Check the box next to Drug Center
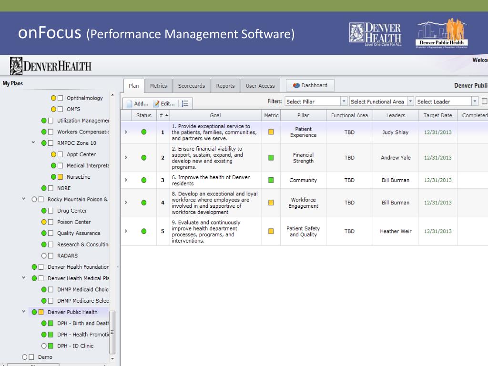Viewport: 488px width, 366px height. (x=51, y=211)
